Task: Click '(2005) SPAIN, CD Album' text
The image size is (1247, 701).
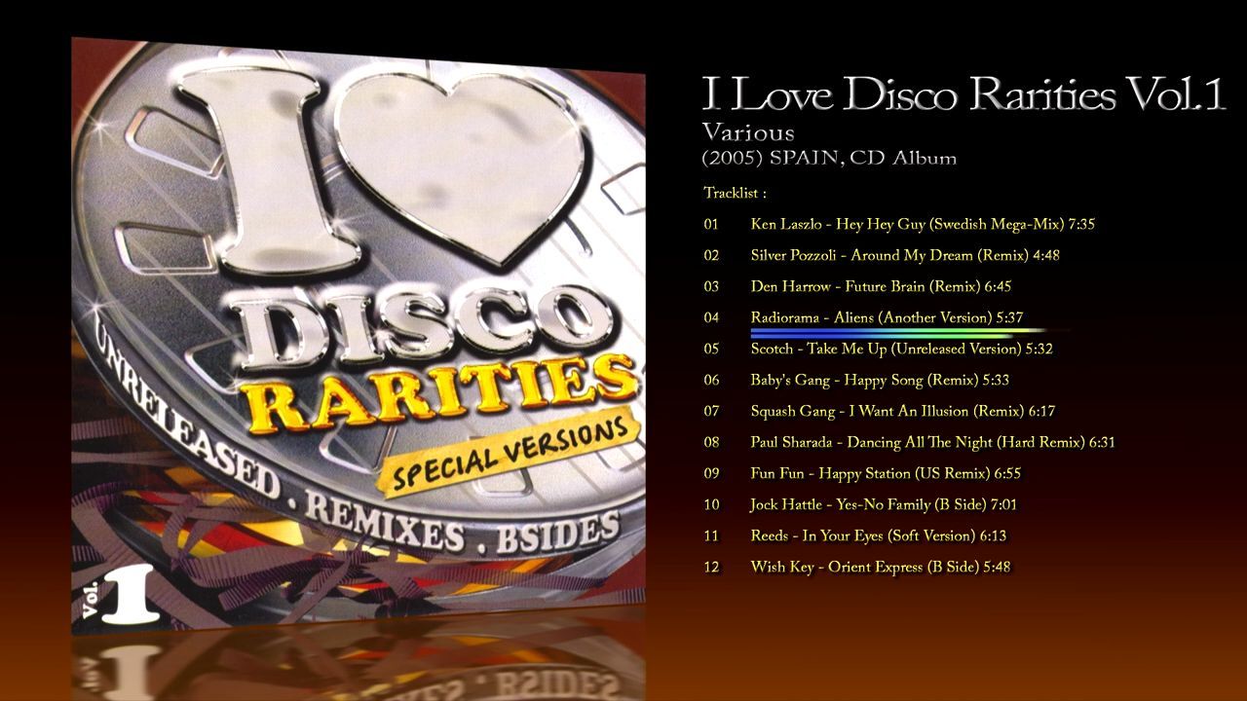Action: pos(829,158)
